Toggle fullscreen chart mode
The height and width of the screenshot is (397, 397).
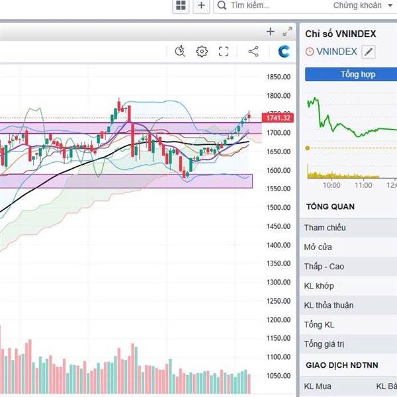click(x=224, y=52)
